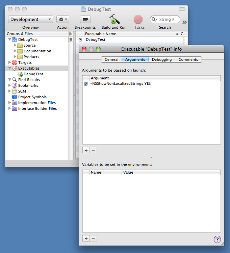Uncheck the -NSShowNonLocalizedStrings argument checkbox
Image resolution: width=230 pixels, height=253 pixels.
pyautogui.click(x=86, y=84)
